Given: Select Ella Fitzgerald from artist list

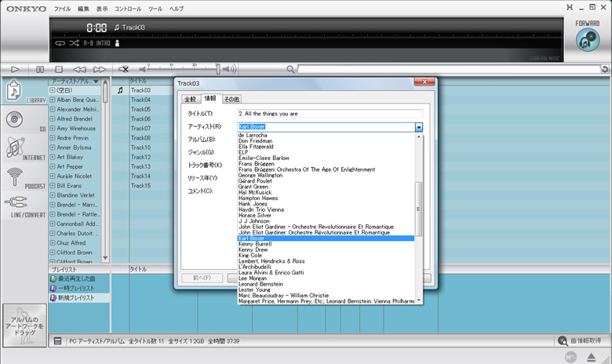Looking at the screenshot, I should [256, 147].
